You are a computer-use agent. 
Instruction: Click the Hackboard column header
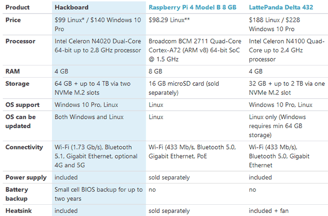(x=72, y=7)
